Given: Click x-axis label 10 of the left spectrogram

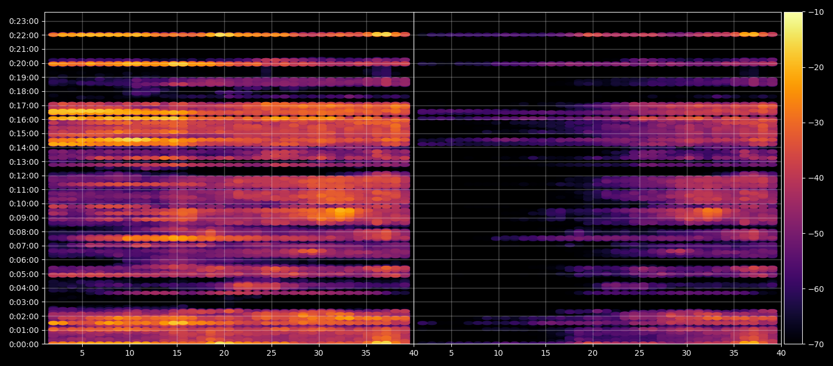Looking at the screenshot, I should point(130,353).
